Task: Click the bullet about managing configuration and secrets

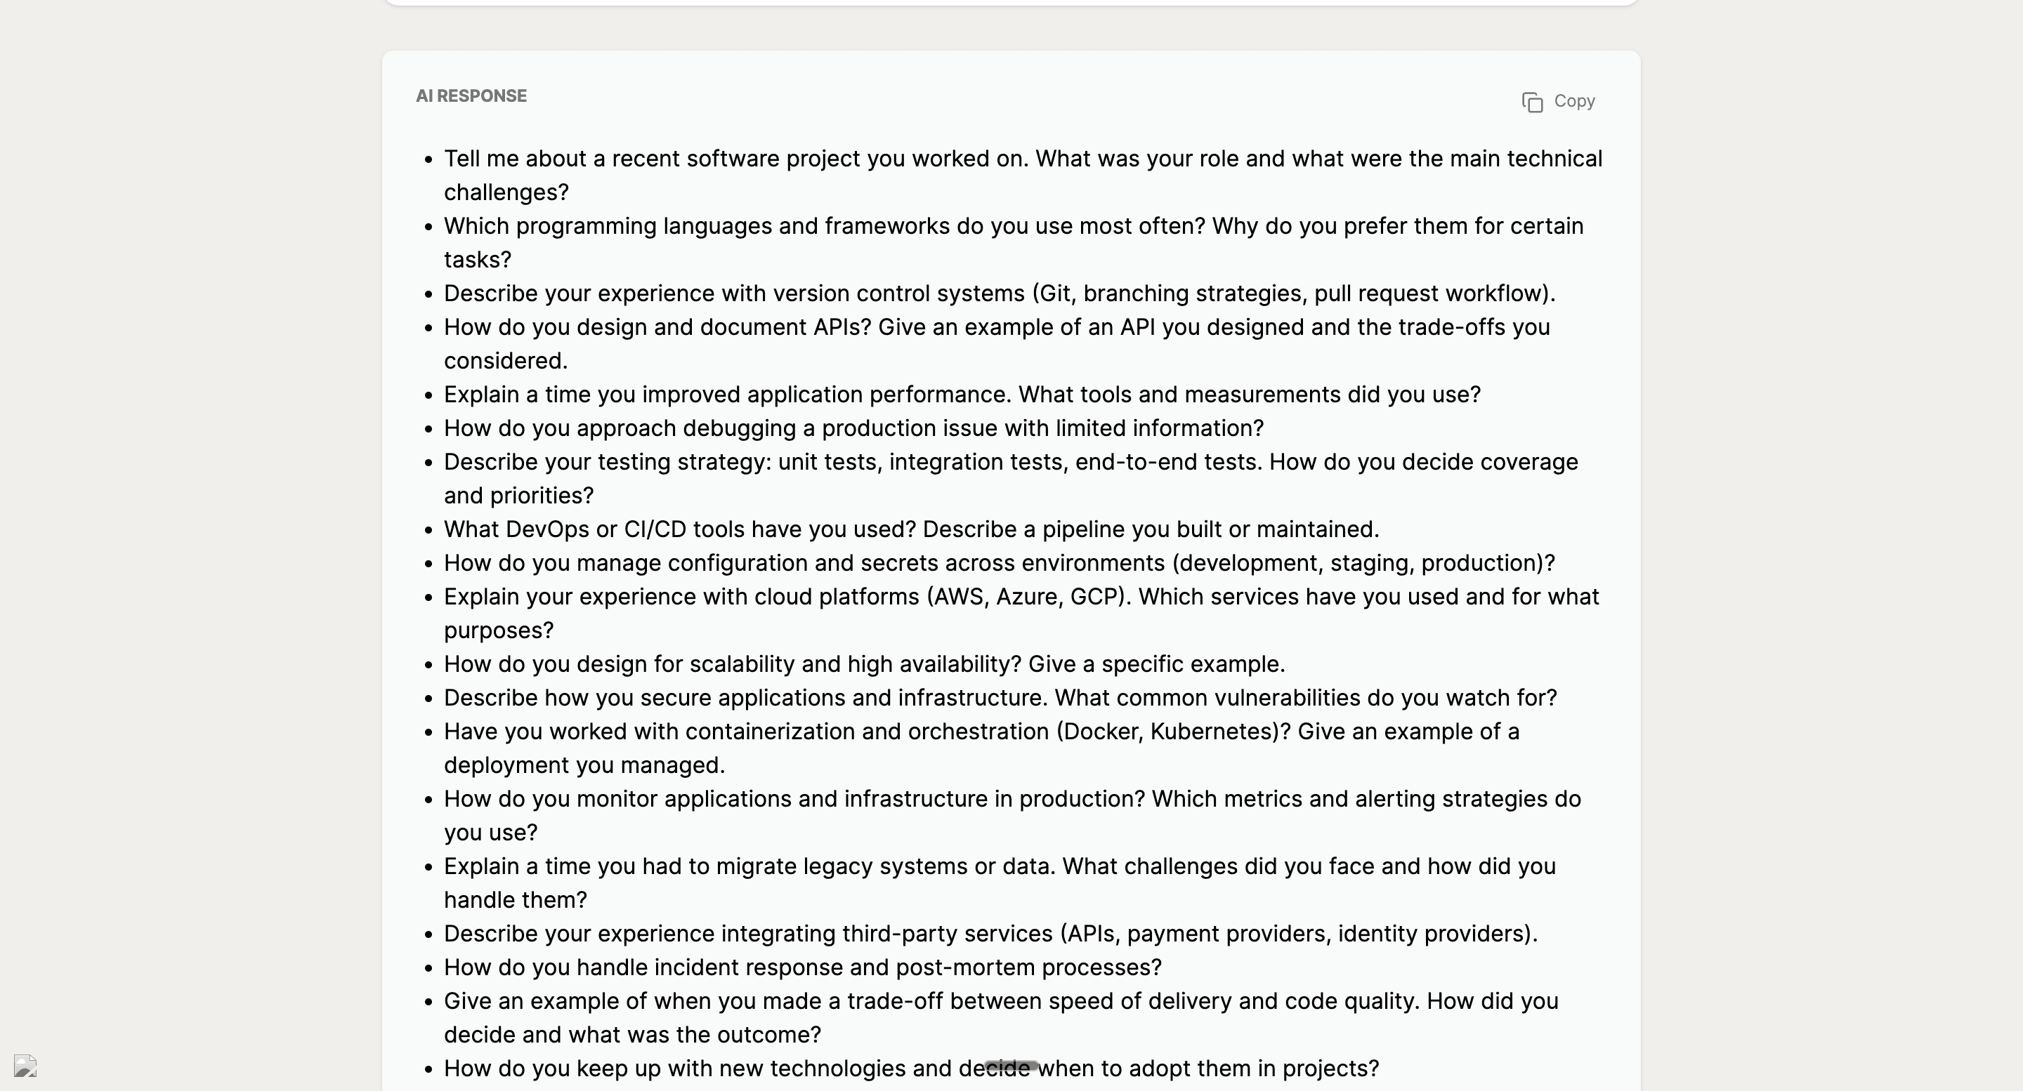Action: (998, 563)
